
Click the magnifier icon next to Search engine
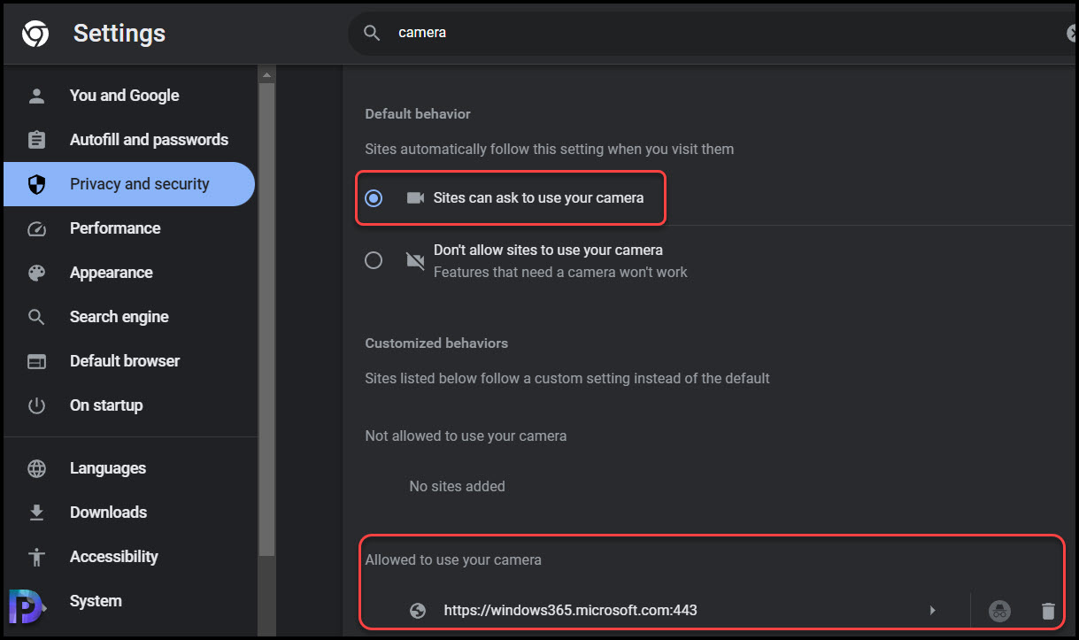click(x=36, y=317)
